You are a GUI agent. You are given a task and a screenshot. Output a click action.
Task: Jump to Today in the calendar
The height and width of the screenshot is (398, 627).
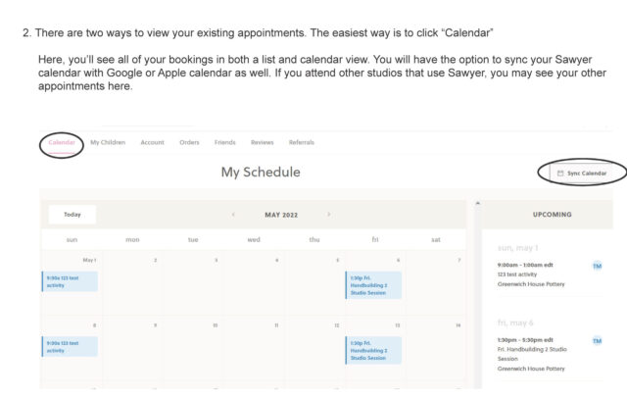click(72, 214)
